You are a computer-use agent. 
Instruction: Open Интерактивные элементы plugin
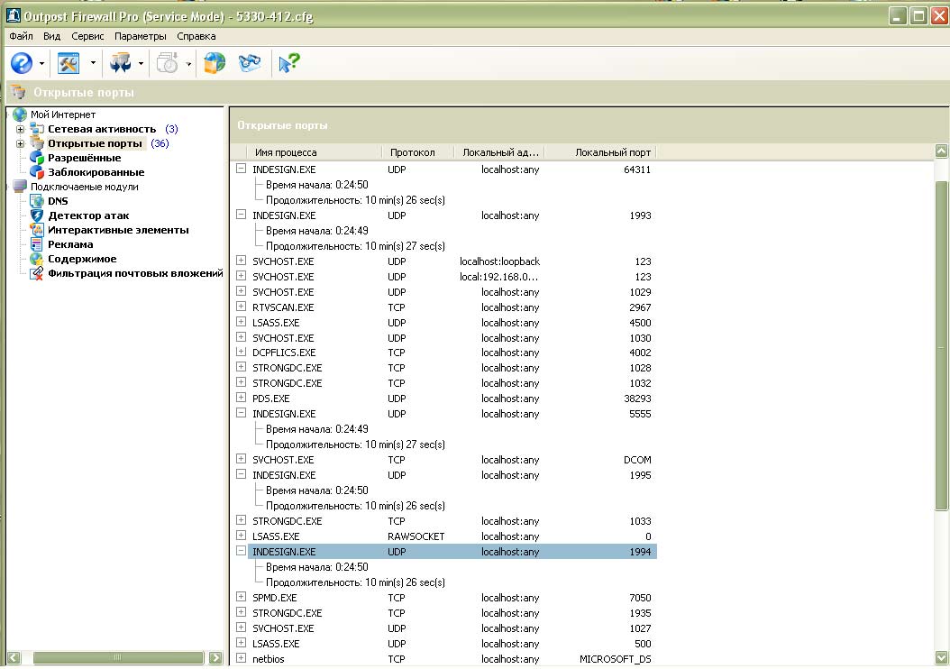click(118, 230)
